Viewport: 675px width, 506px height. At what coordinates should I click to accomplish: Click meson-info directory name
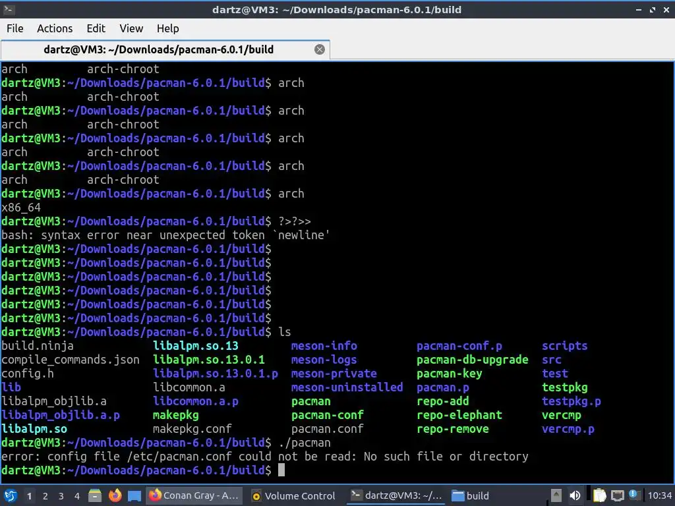pos(324,346)
